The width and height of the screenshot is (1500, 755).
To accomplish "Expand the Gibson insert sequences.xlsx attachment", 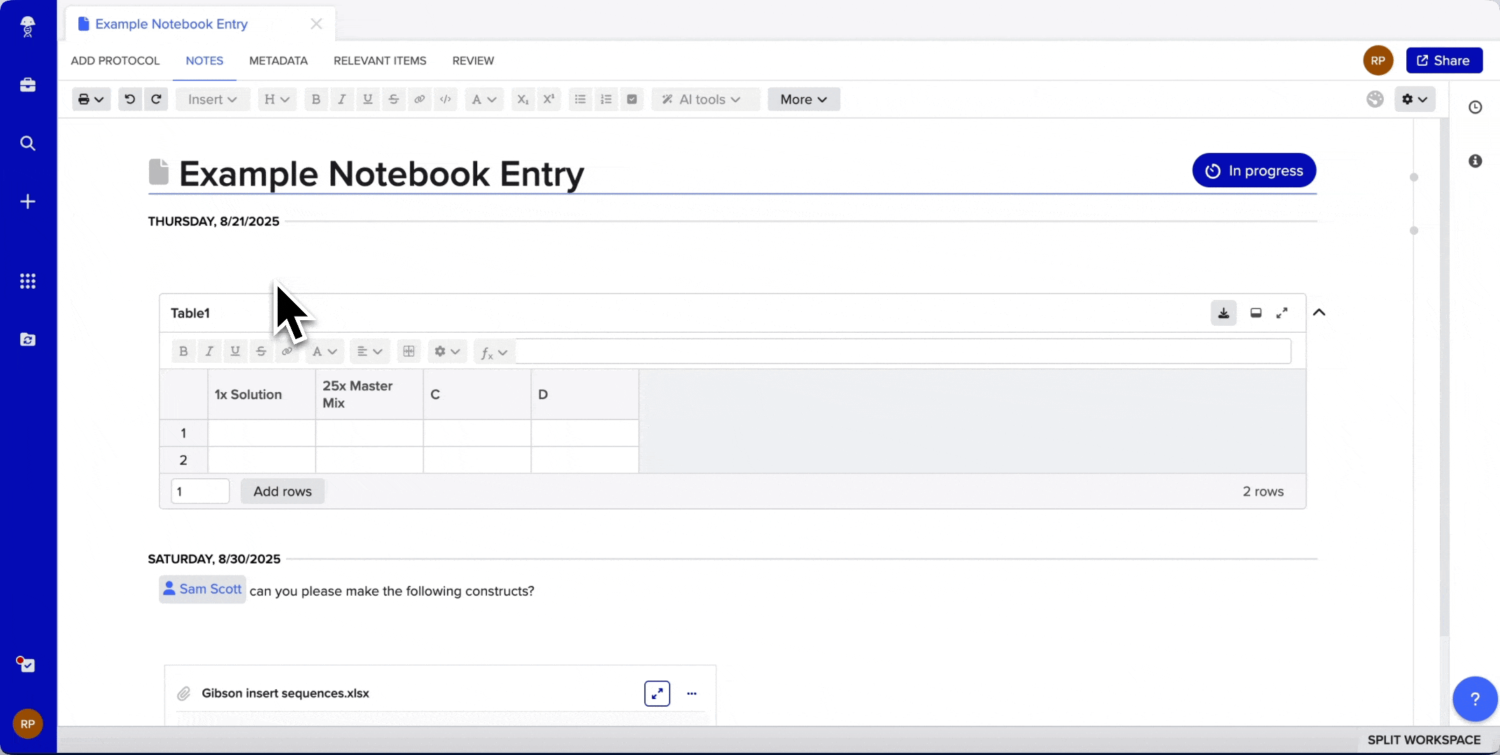I will 657,693.
